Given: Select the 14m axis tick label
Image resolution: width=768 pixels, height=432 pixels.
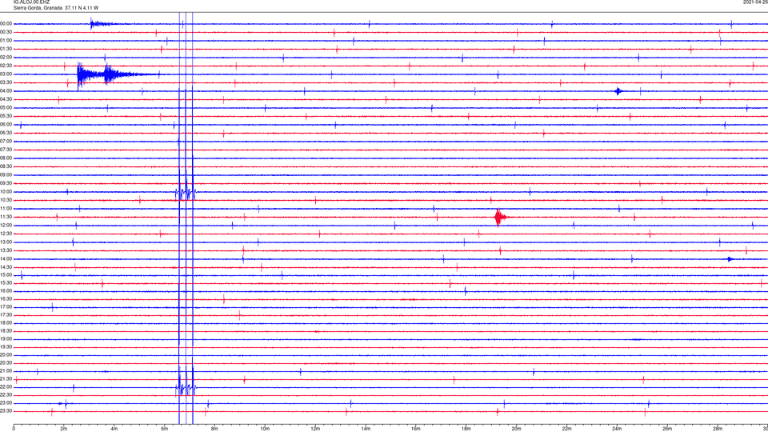Looking at the screenshot, I should tap(366, 429).
